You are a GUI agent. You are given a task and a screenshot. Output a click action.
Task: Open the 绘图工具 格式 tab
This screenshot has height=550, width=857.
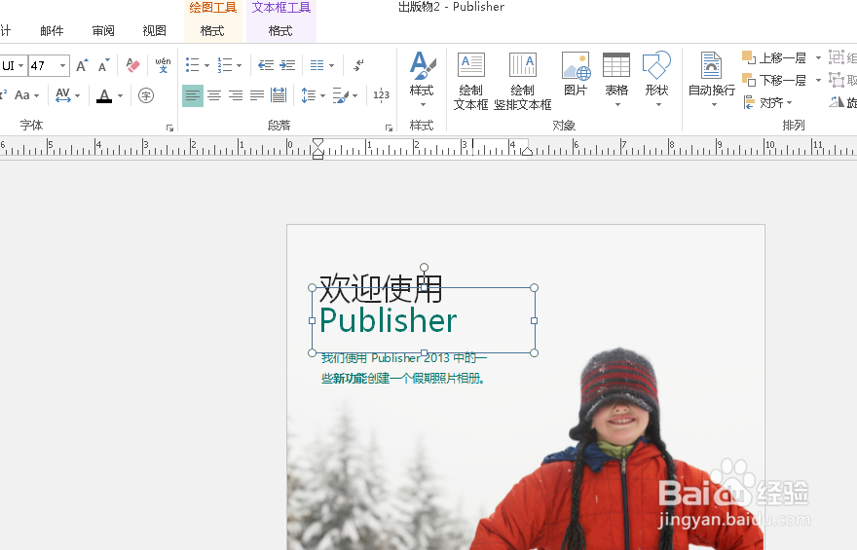(212, 31)
